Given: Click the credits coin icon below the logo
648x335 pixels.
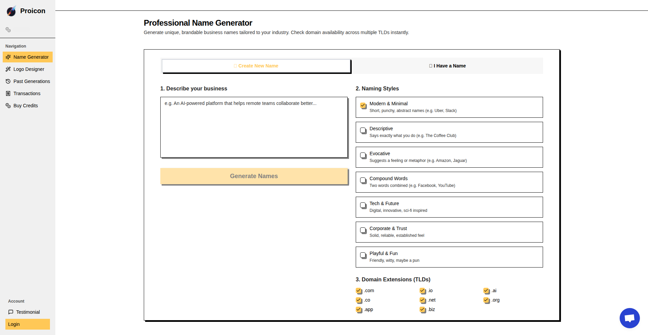Looking at the screenshot, I should click(x=8, y=30).
